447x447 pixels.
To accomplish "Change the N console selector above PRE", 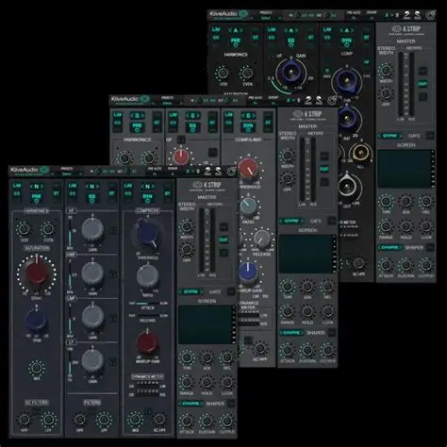I will click(37, 187).
